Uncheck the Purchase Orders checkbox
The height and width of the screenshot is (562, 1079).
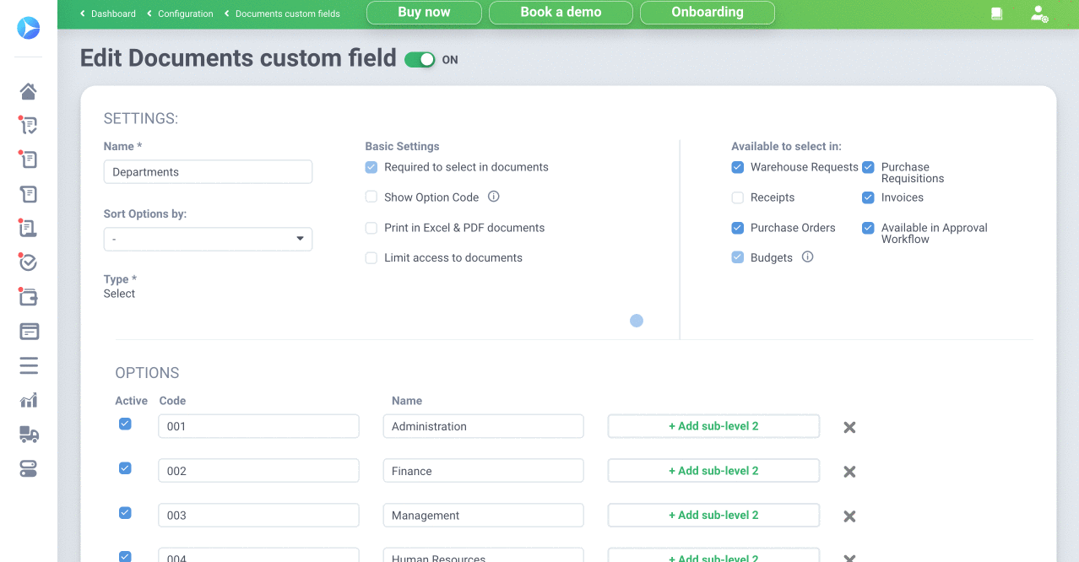point(738,228)
